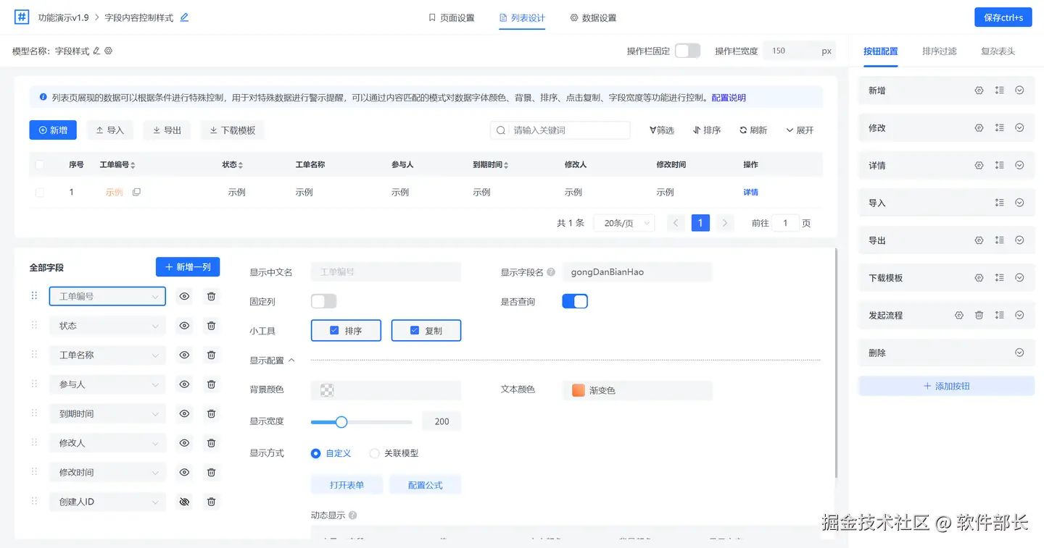
Task: Open settings gear for 详情 button config
Action: (979, 165)
